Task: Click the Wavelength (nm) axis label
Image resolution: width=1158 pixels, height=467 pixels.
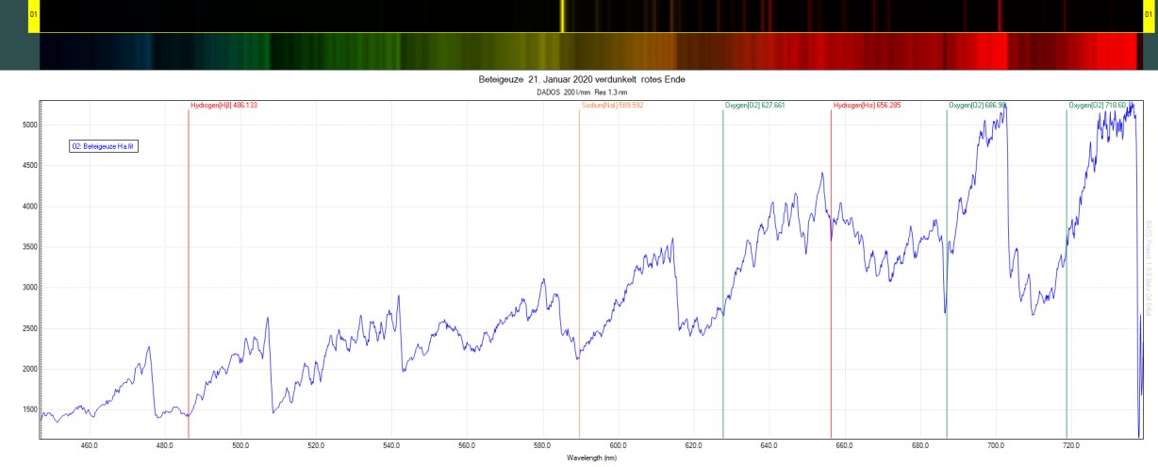Action: click(x=591, y=458)
